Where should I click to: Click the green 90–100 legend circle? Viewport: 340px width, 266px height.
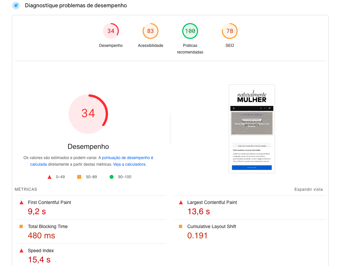[112, 177]
